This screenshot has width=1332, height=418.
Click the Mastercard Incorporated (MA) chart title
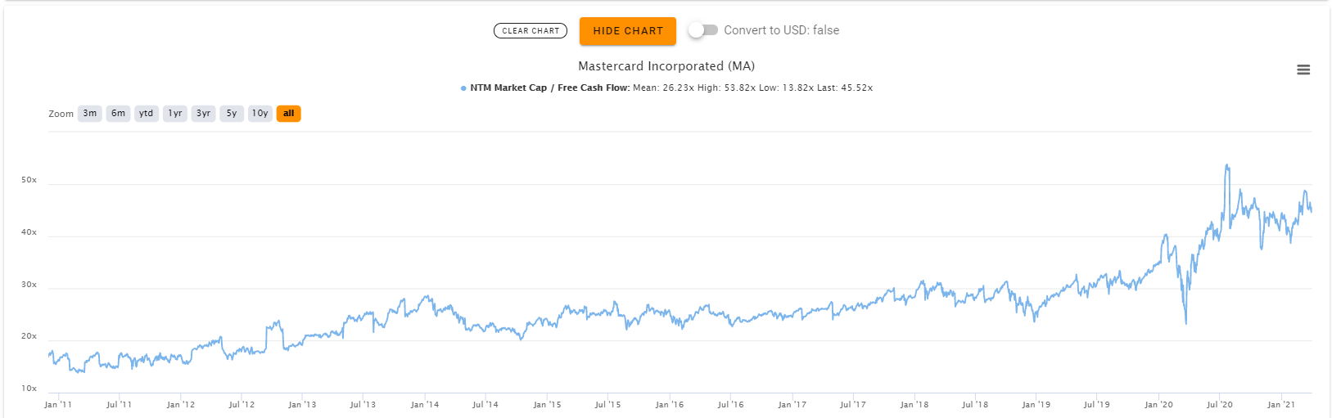click(666, 66)
